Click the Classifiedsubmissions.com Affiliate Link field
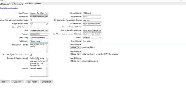186x104 pixels. coord(92,34)
